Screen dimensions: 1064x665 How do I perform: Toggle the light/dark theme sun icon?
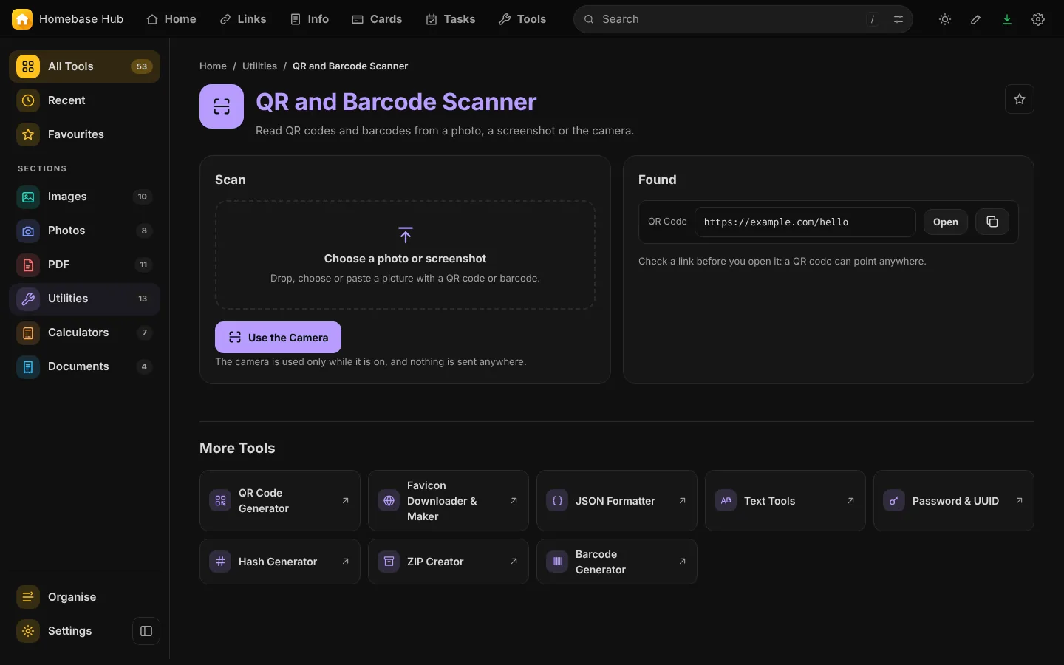click(x=945, y=19)
